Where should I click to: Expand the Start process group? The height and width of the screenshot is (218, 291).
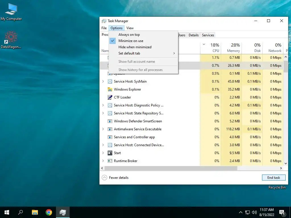pyautogui.click(x=103, y=153)
